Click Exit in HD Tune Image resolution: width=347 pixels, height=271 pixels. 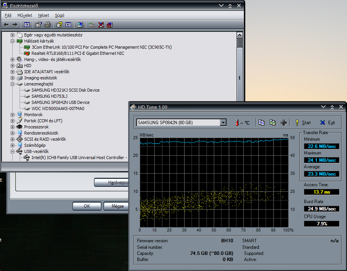(x=328, y=123)
